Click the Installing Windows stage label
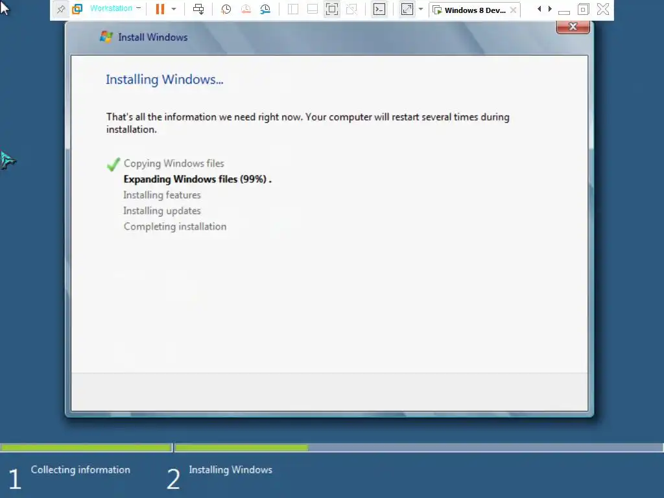Viewport: 664px width, 498px height. pos(230,469)
